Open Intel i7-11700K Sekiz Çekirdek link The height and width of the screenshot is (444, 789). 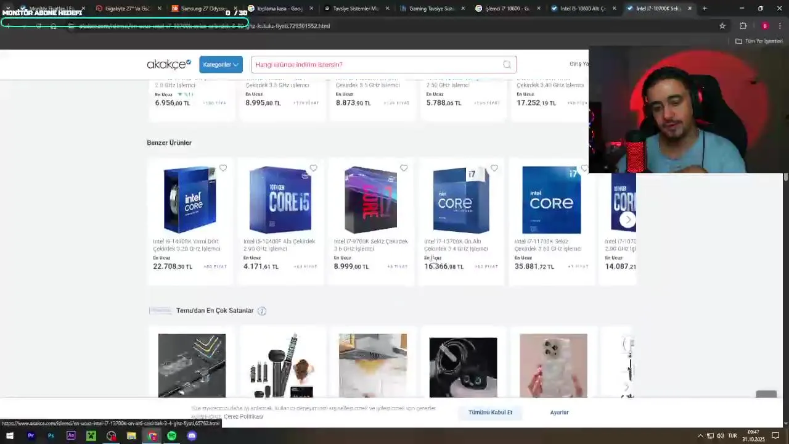[548, 245]
